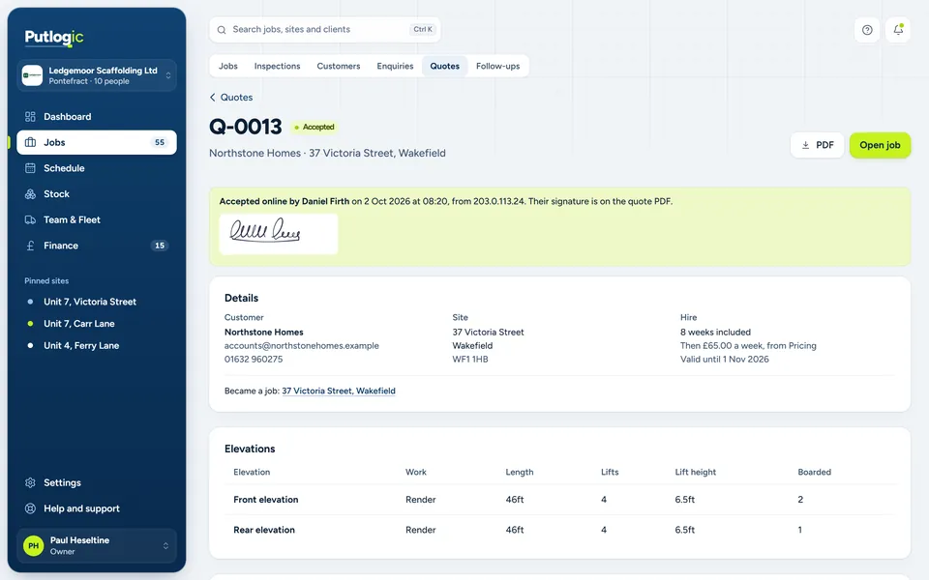The width and height of the screenshot is (929, 580).
Task: Focus the search jobs, sites and clients field
Action: pos(325,30)
